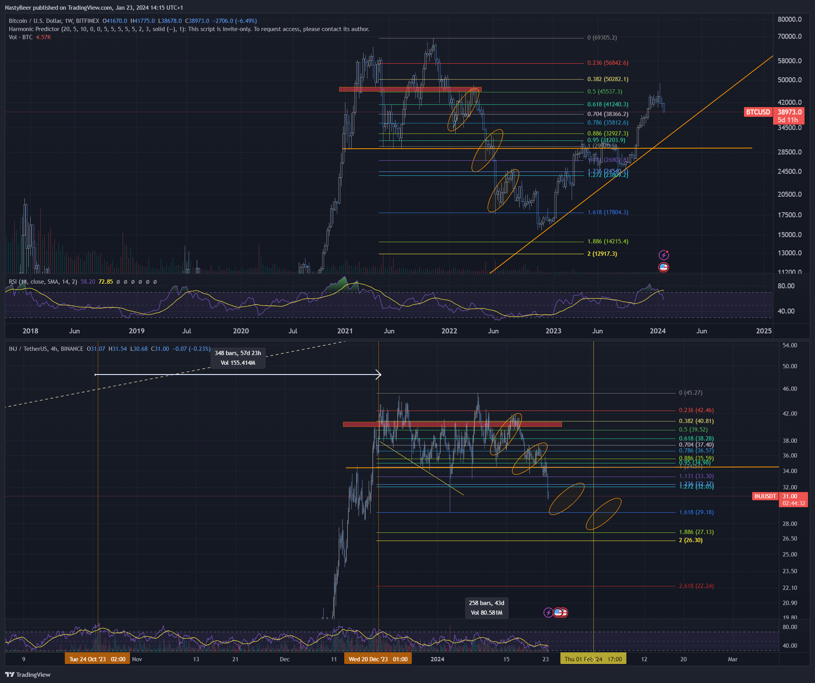
Task: Click the 348 bars, 57d 23h measurement tooltip
Action: tap(238, 358)
